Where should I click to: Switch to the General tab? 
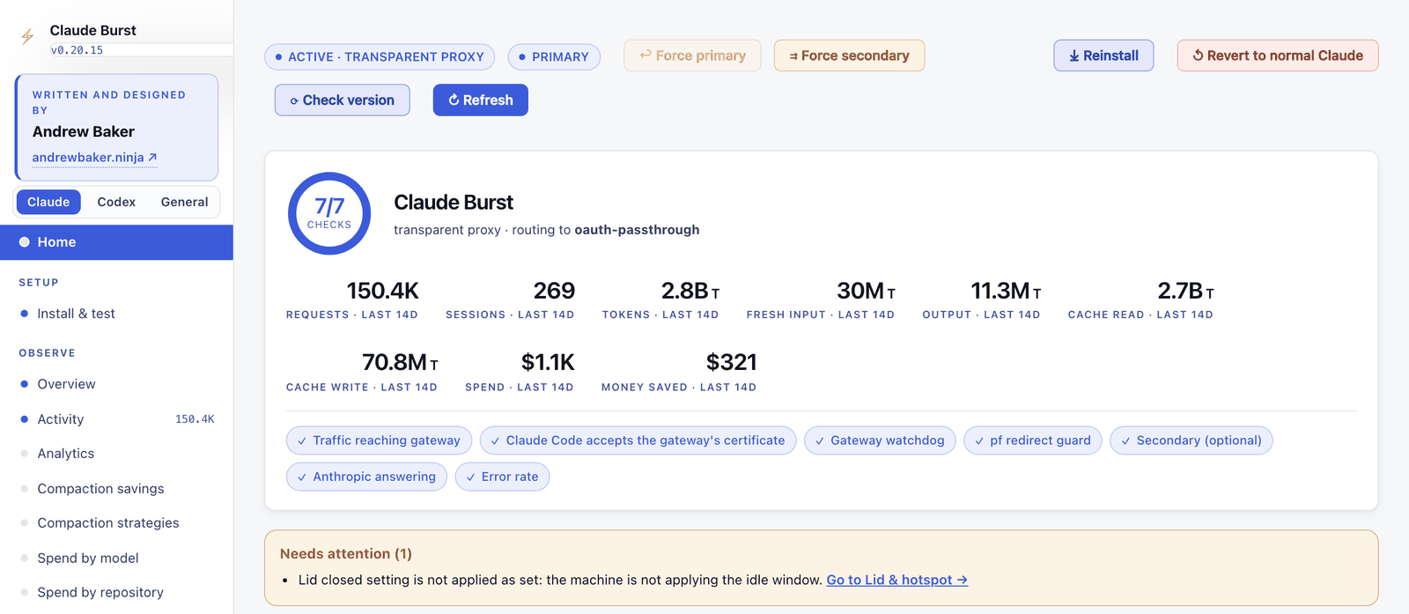tap(184, 202)
